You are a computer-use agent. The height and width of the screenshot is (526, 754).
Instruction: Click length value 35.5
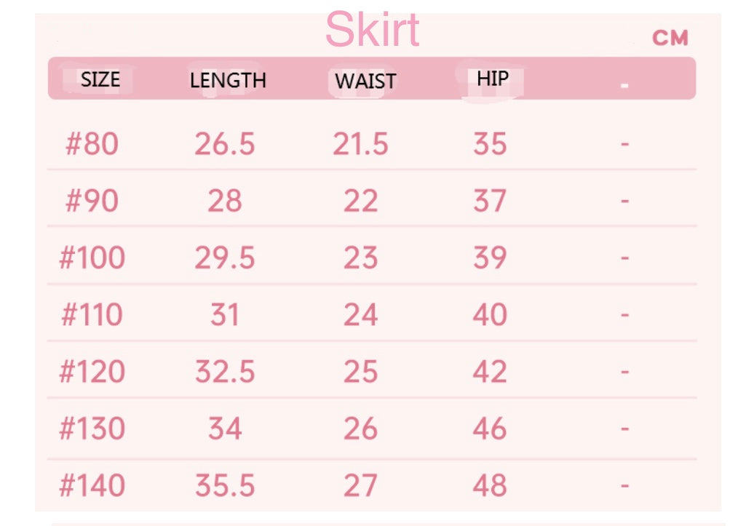(x=224, y=485)
